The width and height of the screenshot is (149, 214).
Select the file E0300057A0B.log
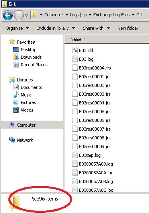pyautogui.click(x=96, y=181)
